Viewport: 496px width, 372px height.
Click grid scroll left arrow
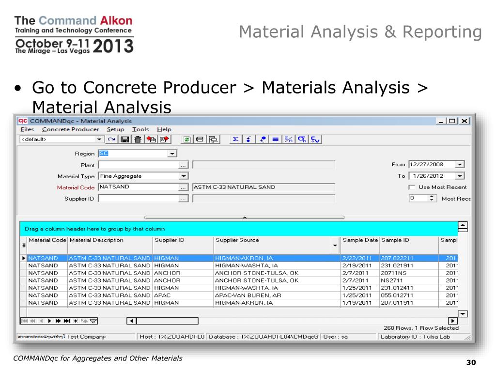tap(131, 321)
